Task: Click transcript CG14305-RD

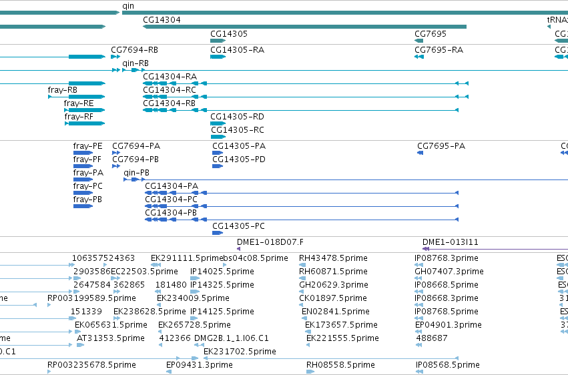Action: [x=237, y=117]
